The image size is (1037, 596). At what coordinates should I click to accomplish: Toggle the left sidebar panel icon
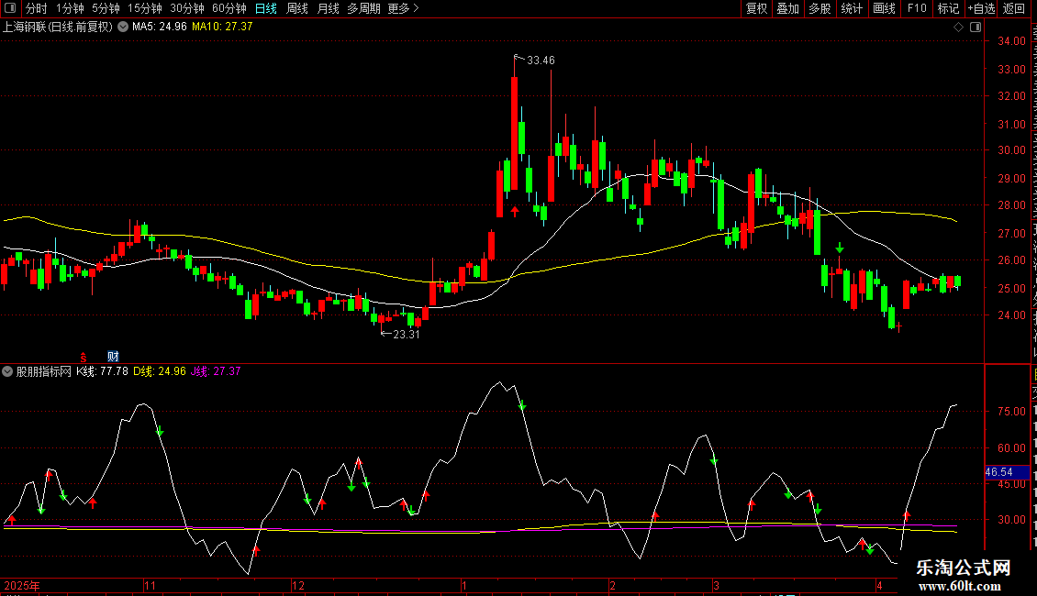pyautogui.click(x=10, y=8)
